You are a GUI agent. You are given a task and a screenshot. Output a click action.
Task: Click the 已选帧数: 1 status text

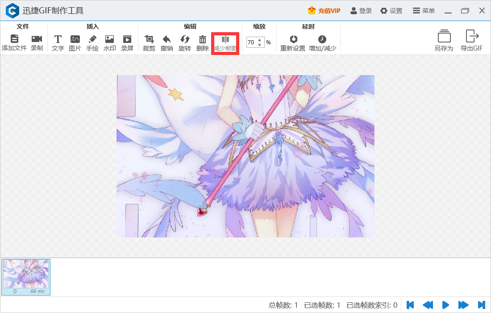(x=322, y=305)
